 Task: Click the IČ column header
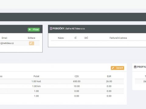point(75,38)
